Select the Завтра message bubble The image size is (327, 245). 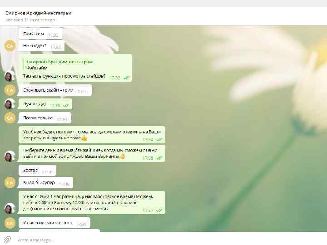point(37,171)
